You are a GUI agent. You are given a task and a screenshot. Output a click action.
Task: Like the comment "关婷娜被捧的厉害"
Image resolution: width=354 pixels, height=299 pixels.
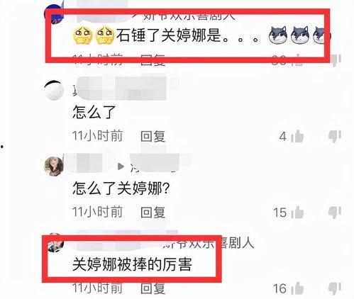[297, 288]
